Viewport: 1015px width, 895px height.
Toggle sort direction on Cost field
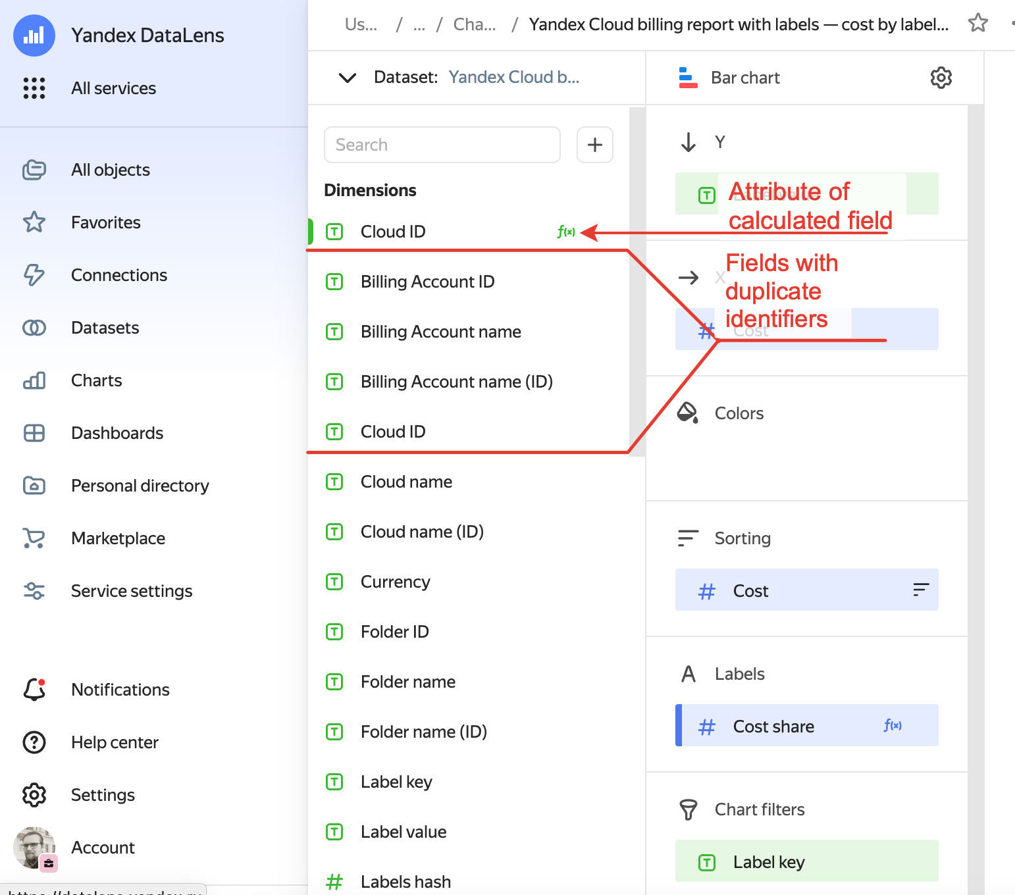click(921, 590)
